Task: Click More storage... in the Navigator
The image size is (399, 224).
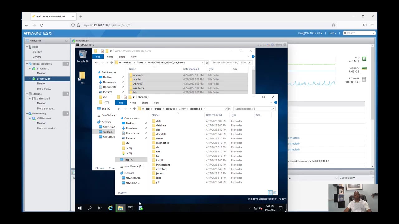Action: [46, 109]
